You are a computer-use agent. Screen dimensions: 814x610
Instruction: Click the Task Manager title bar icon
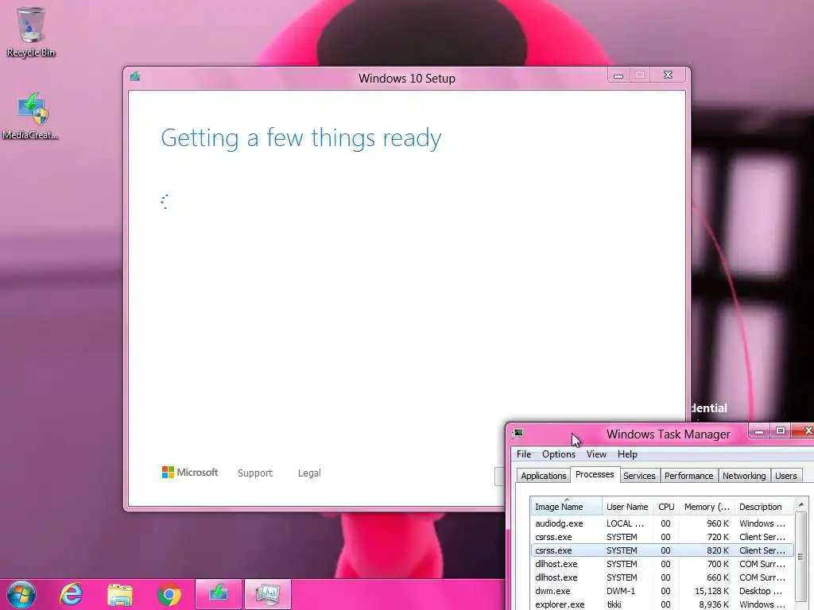518,433
